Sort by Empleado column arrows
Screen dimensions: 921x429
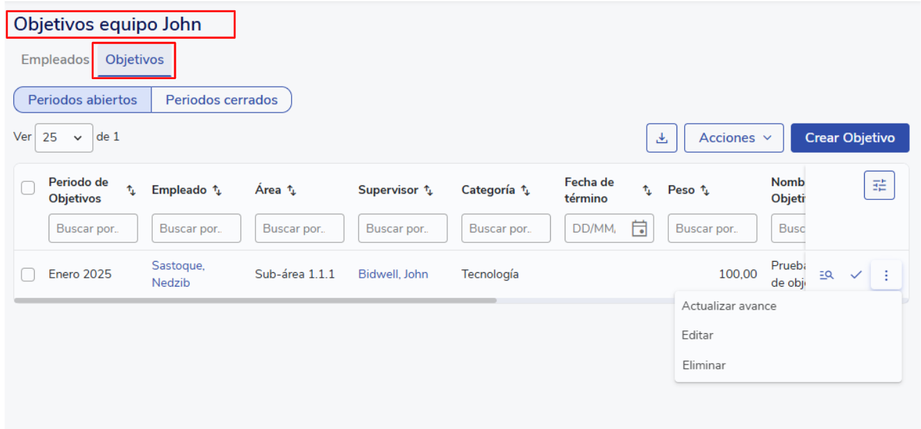[x=217, y=190]
